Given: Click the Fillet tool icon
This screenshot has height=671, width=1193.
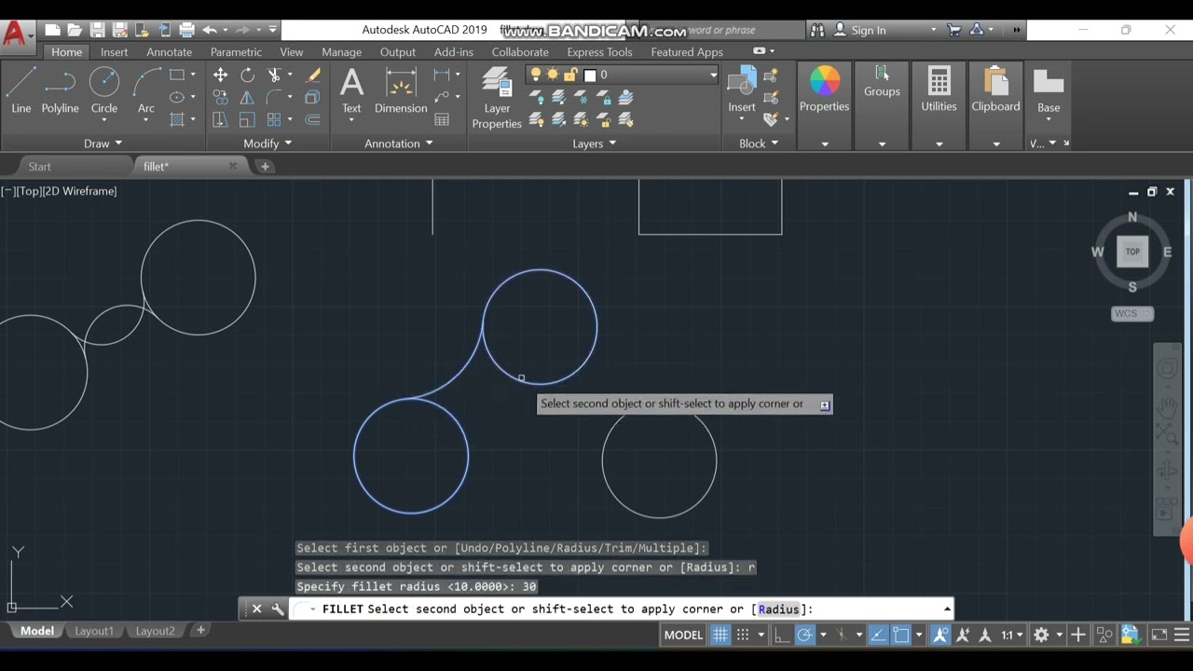Looking at the screenshot, I should (x=274, y=97).
